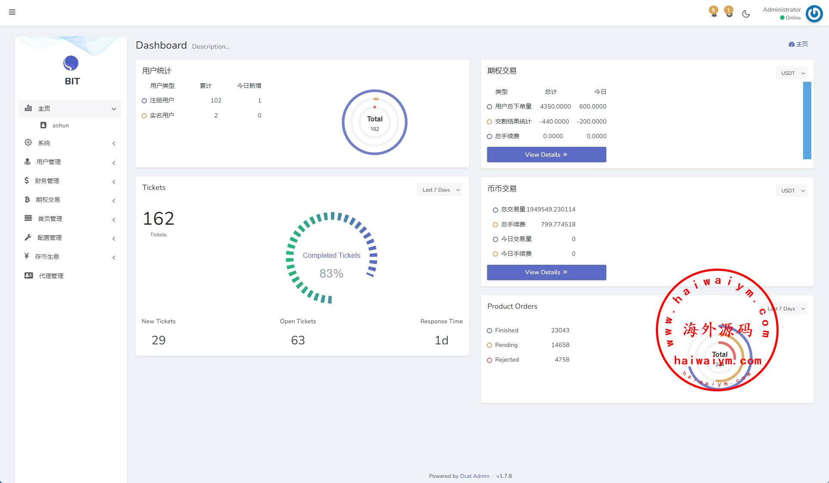Click the wrench icon for 配置管理

(28, 237)
